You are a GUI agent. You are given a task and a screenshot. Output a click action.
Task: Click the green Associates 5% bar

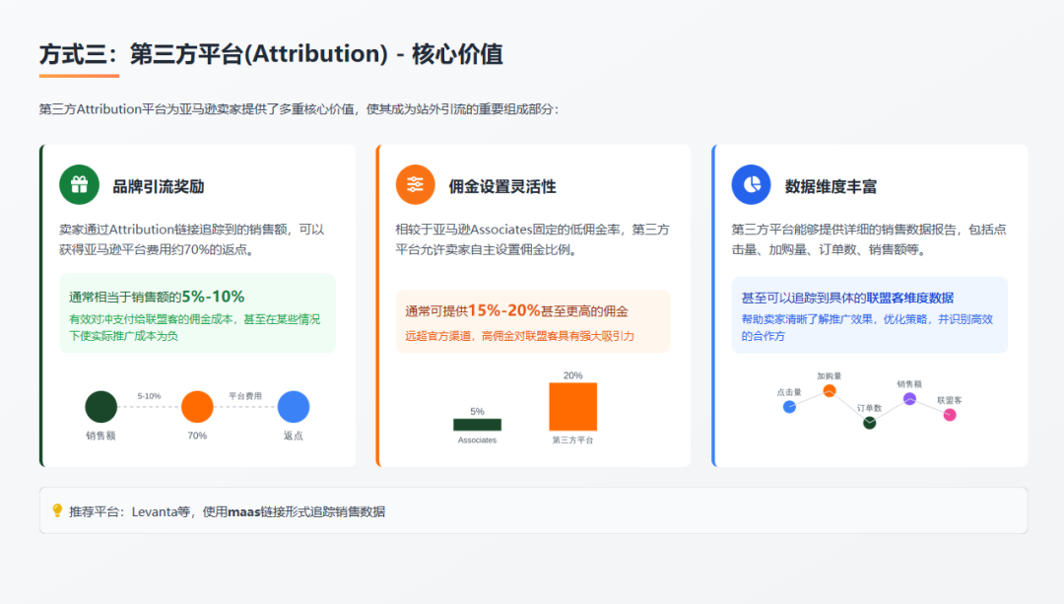[477, 425]
